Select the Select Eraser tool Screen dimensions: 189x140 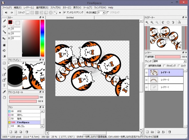(4, 80)
